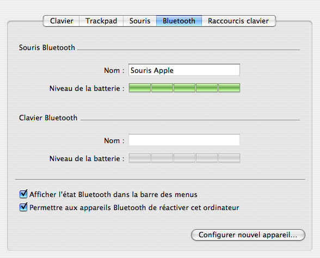The width and height of the screenshot is (320, 258).
Task: Click the Souris Bluetooth section heading
Action: click(x=47, y=47)
